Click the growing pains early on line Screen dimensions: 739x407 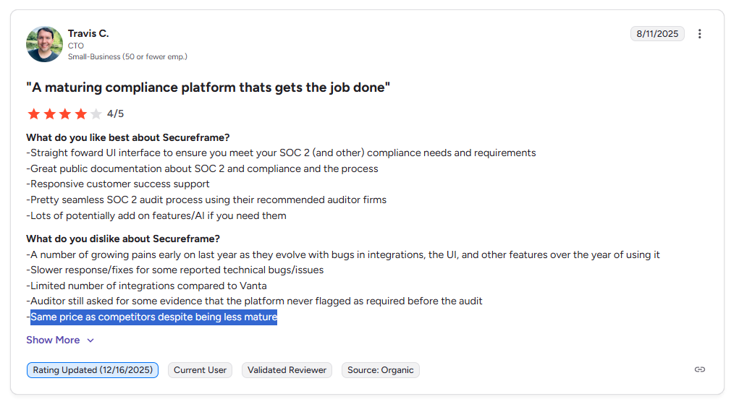343,254
